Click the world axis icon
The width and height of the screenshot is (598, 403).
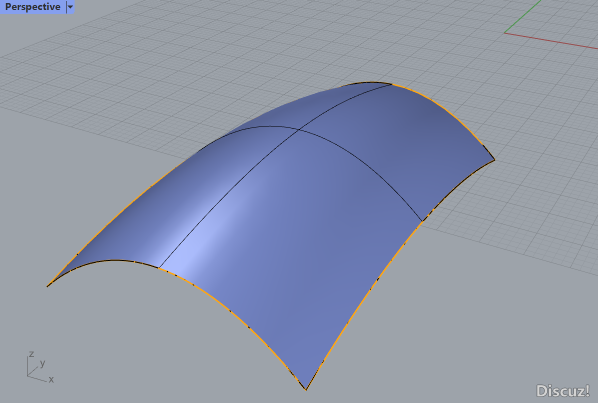pyautogui.click(x=40, y=366)
